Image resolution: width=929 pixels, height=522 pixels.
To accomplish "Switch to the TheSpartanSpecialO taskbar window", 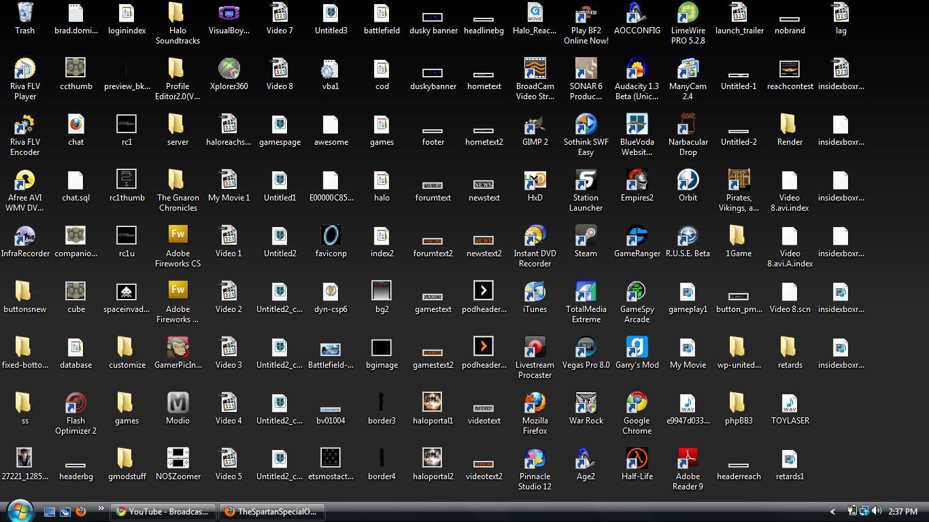I will (271, 511).
